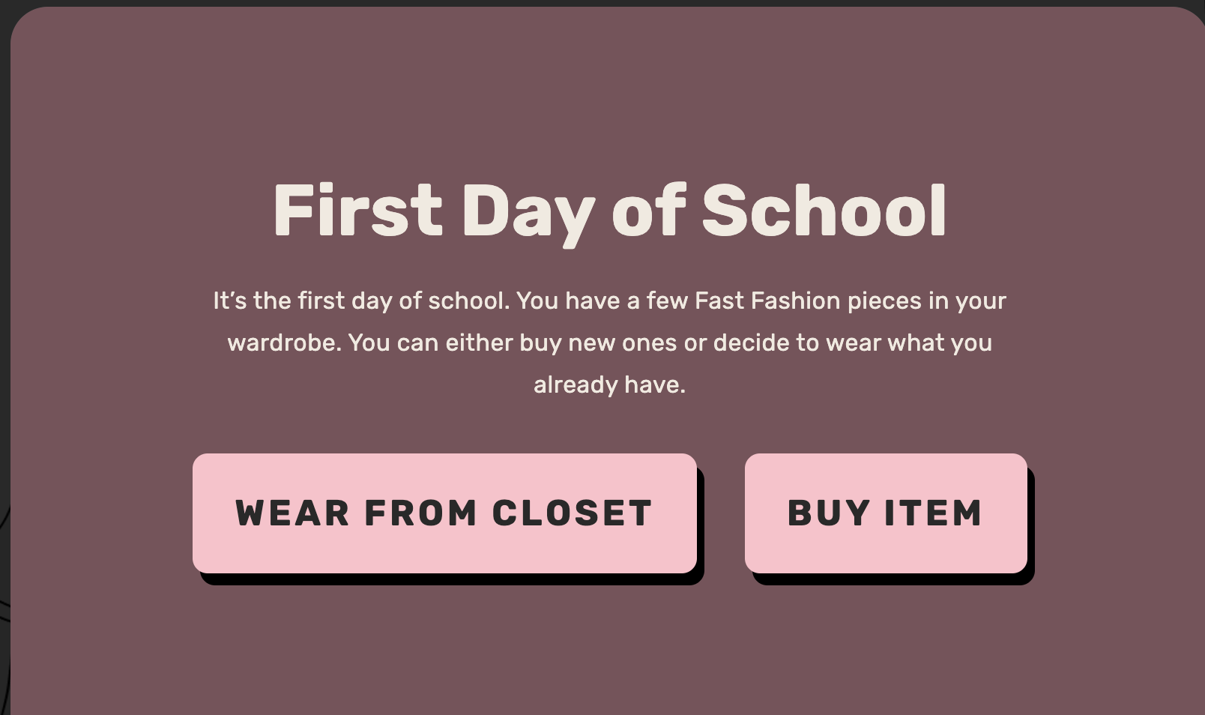This screenshot has height=715, width=1205.
Task: Click the word wardrobe in the paragraph
Action: pyautogui.click(x=284, y=343)
